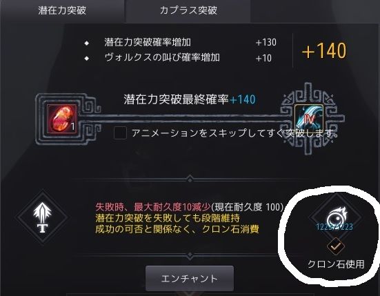Click the red 失敗時、最大耐久度10減少 warning text
Image resolution: width=380 pixels, height=296 pixels.
[153, 207]
